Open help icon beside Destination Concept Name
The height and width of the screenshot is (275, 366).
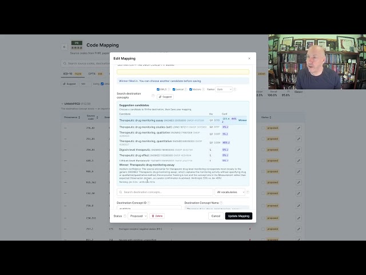click(221, 203)
